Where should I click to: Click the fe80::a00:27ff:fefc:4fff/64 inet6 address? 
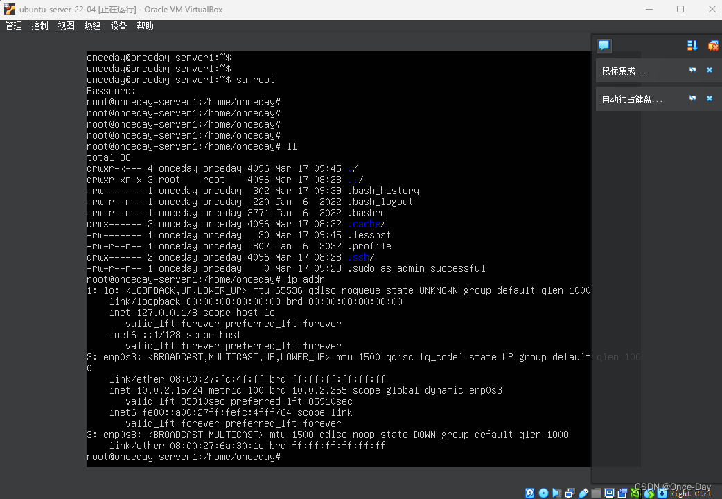[217, 412]
